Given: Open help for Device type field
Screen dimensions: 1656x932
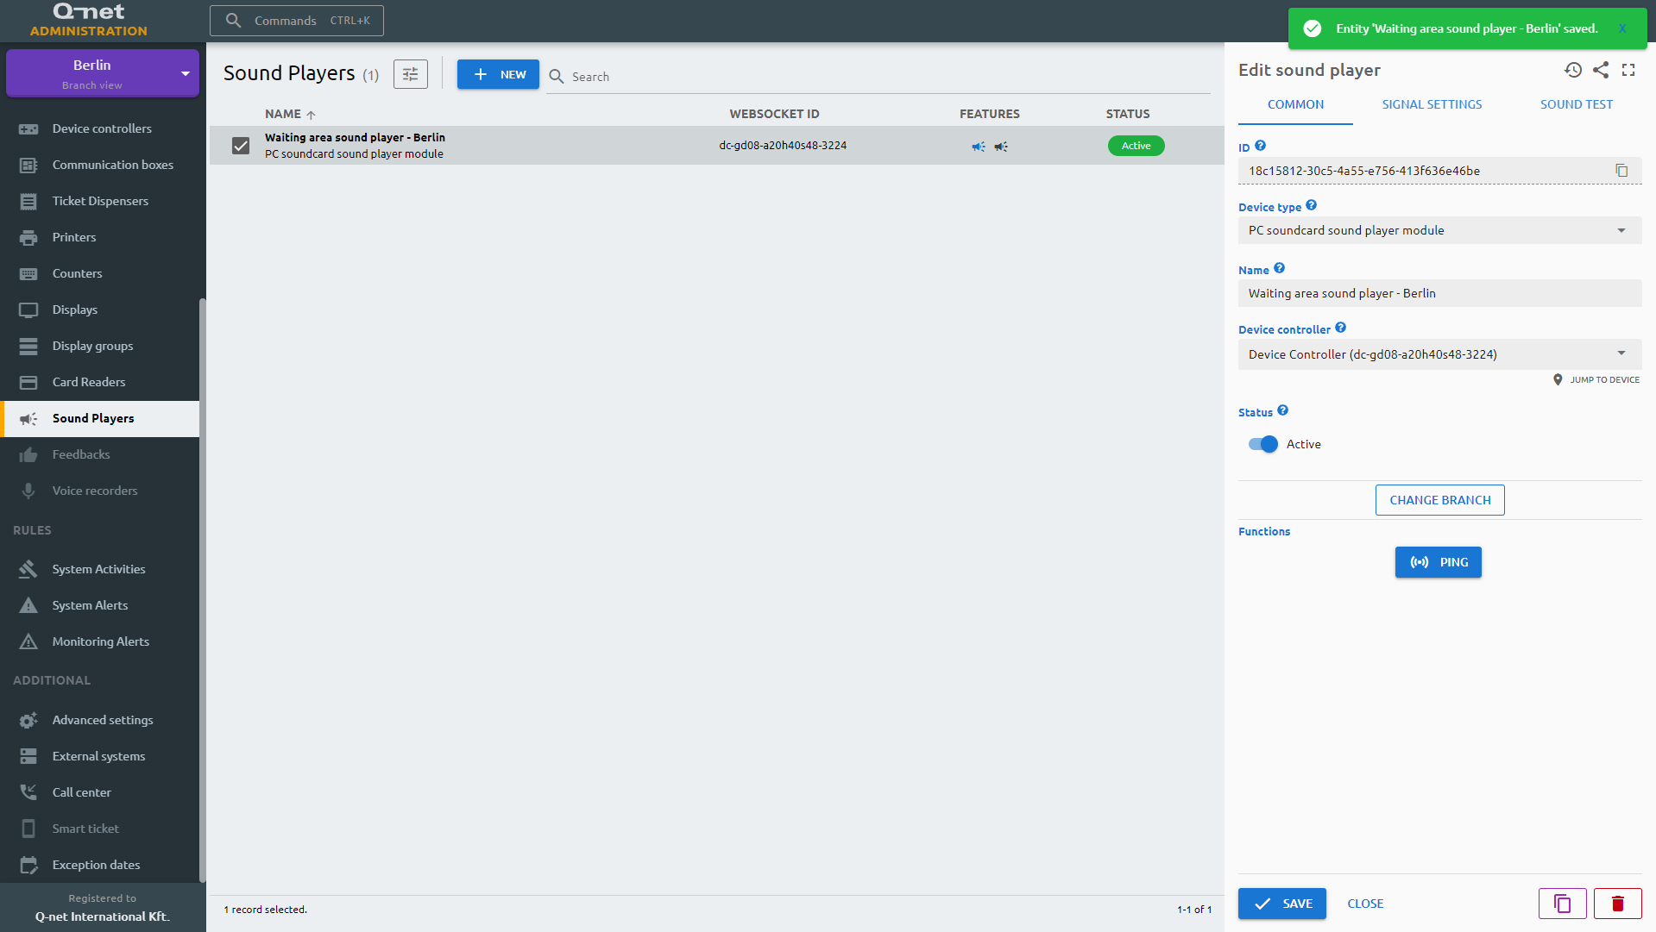Looking at the screenshot, I should (x=1311, y=205).
